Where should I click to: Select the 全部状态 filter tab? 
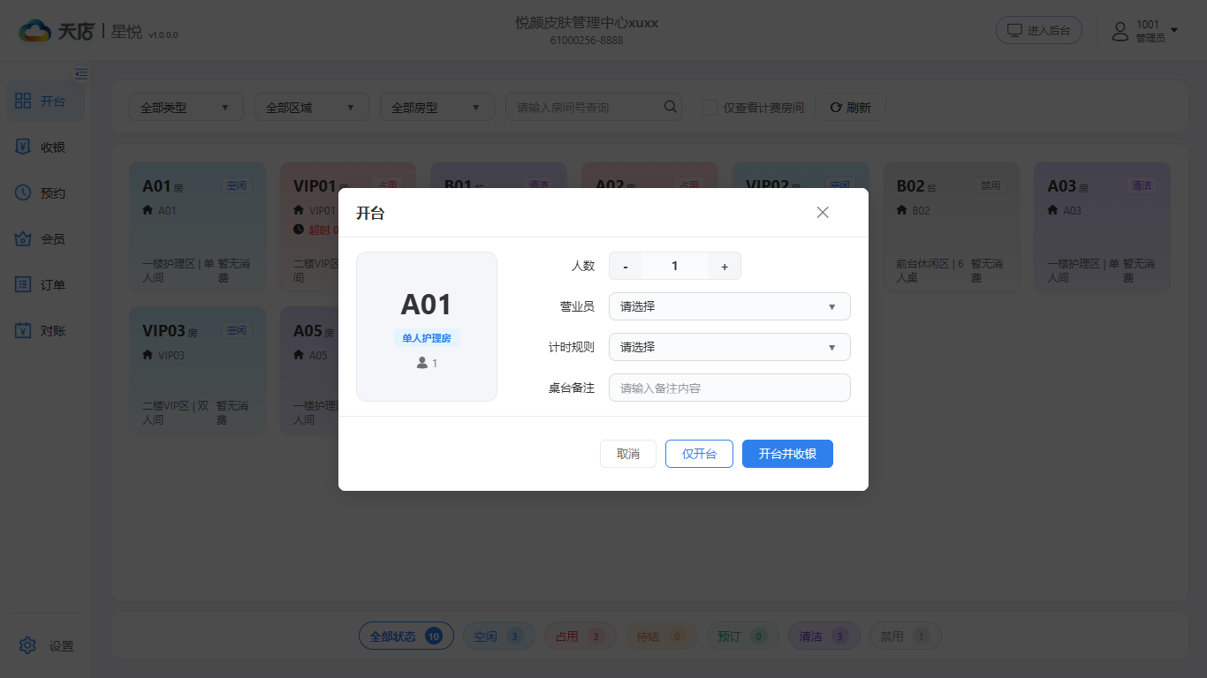click(406, 636)
